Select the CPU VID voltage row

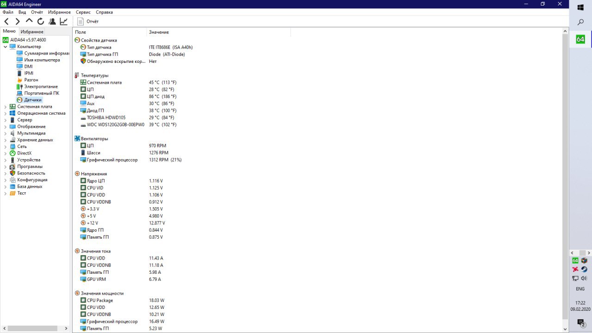click(x=122, y=188)
